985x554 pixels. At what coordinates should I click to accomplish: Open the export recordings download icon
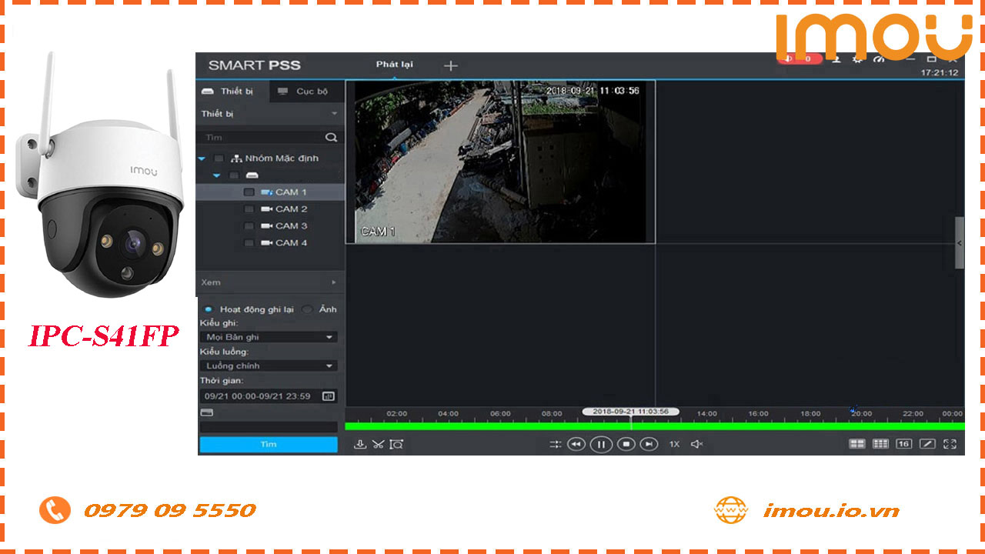[x=360, y=445]
